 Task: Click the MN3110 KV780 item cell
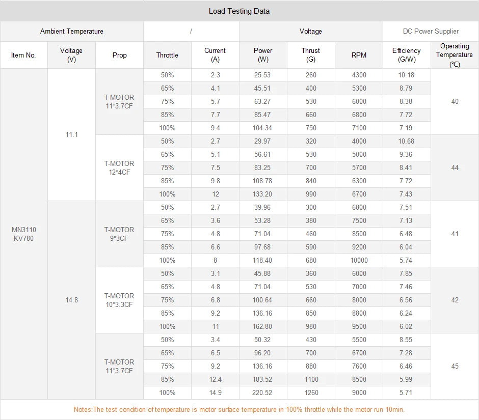tap(23, 234)
